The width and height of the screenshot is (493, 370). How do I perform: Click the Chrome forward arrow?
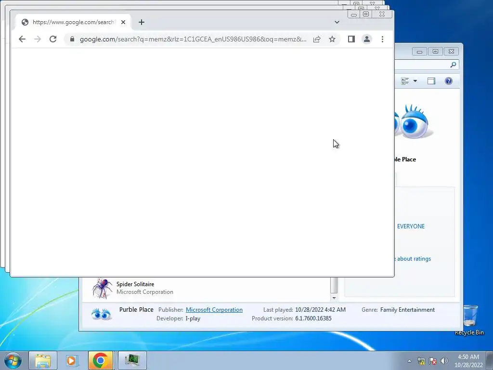click(38, 39)
